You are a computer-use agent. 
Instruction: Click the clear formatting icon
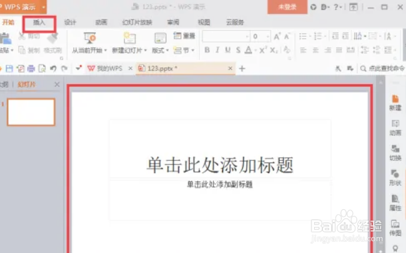(x=287, y=50)
